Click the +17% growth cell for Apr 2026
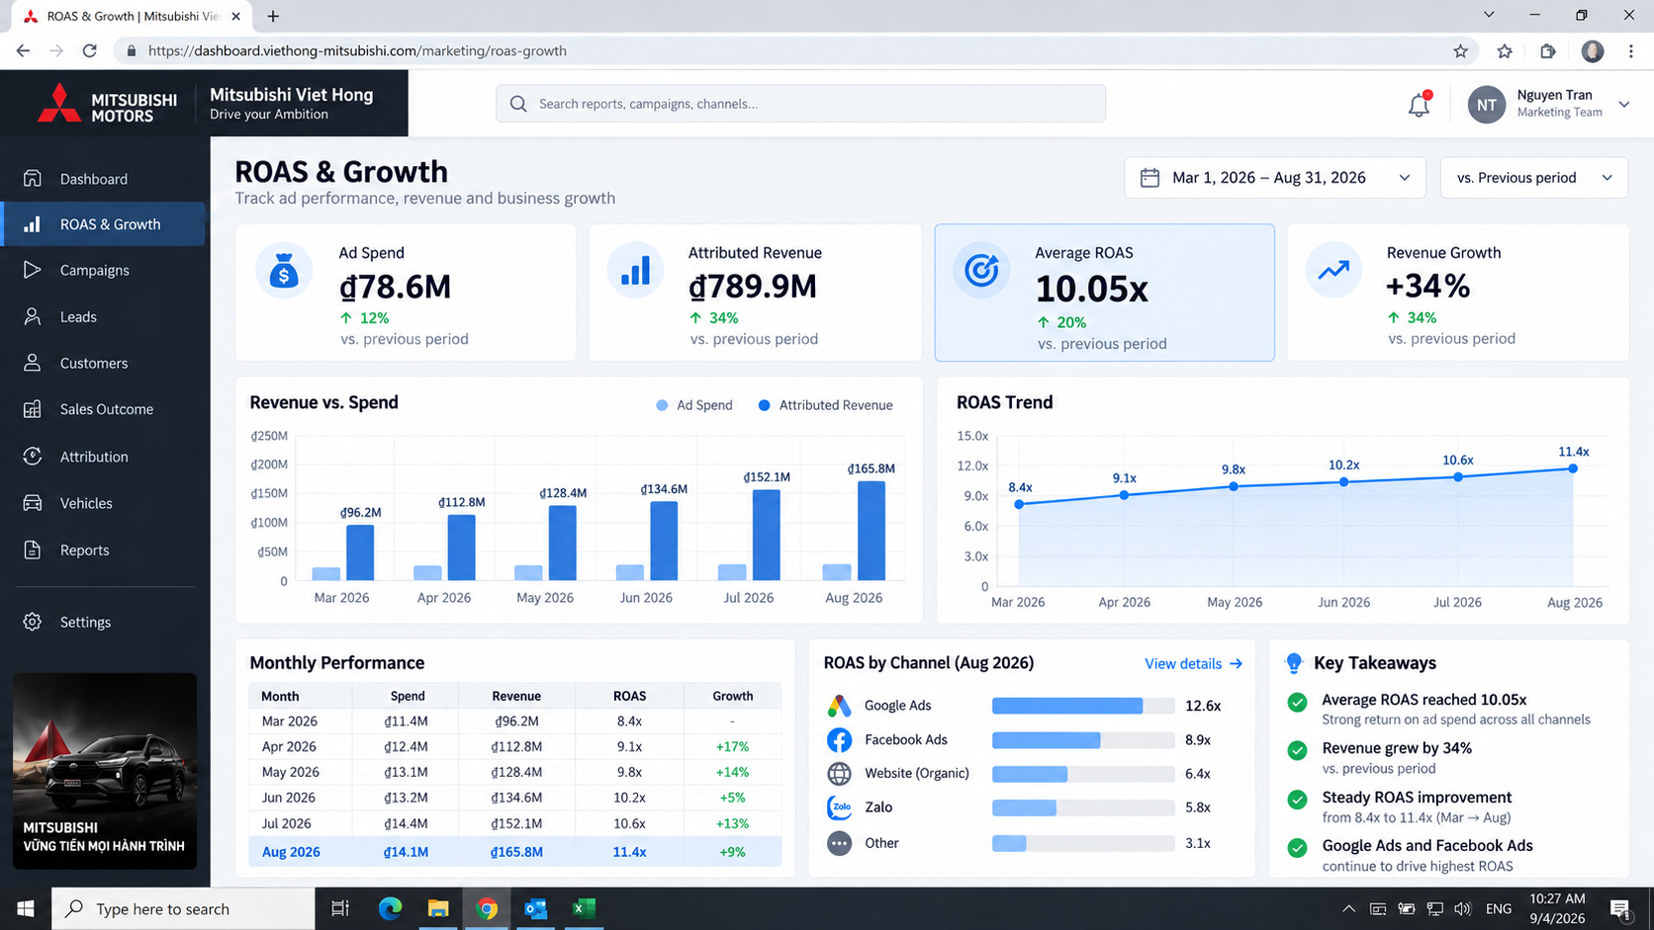 coord(732,747)
